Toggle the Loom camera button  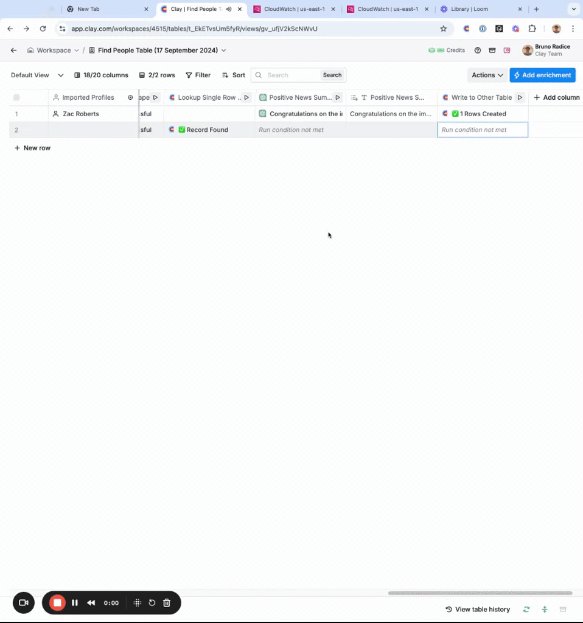coord(24,603)
